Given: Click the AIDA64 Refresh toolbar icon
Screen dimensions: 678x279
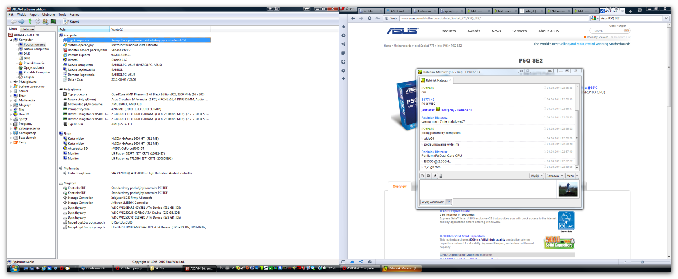Looking at the screenshot, I should point(37,22).
